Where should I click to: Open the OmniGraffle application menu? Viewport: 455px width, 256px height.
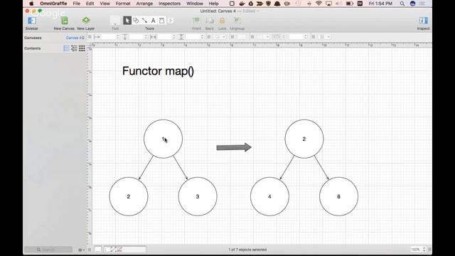point(53,4)
